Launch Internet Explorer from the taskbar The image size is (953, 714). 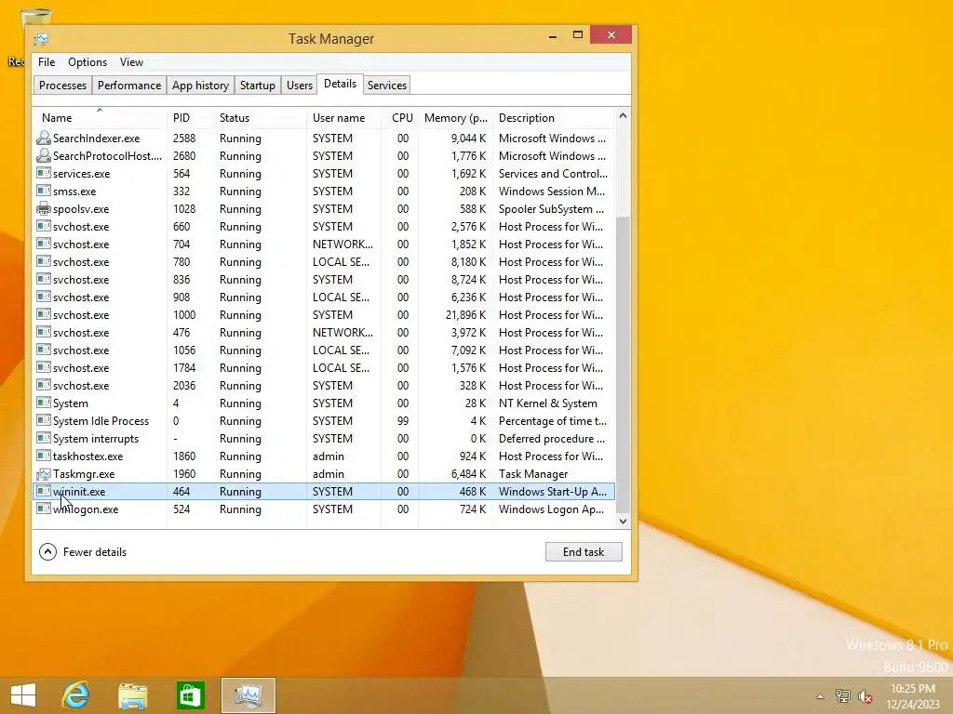pos(76,695)
